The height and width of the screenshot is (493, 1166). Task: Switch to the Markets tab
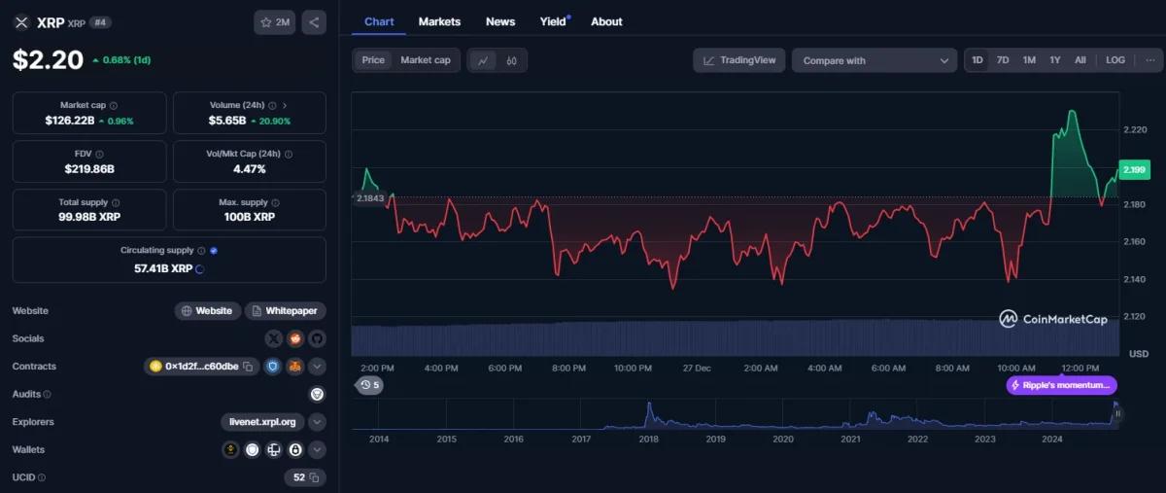pos(439,21)
